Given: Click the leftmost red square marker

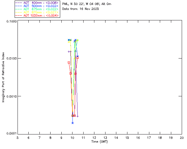Looking at the screenshot, I should [69, 62].
